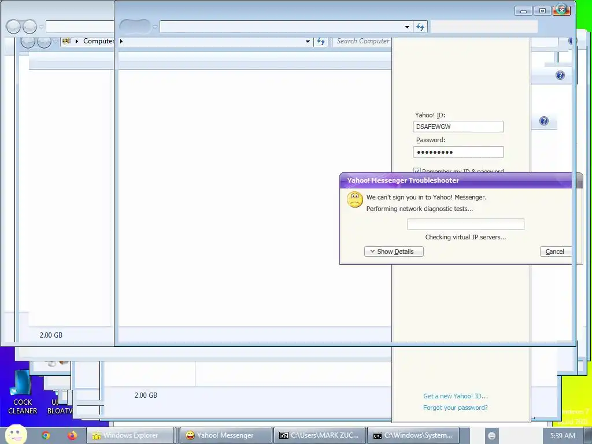
Task: Click the 2.00 GB text in the upper window
Action: (51, 335)
